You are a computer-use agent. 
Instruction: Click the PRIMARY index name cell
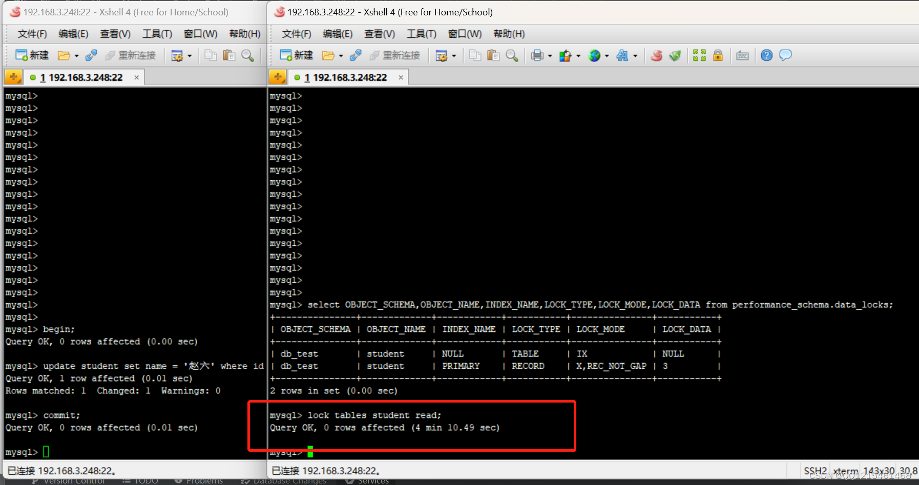461,366
